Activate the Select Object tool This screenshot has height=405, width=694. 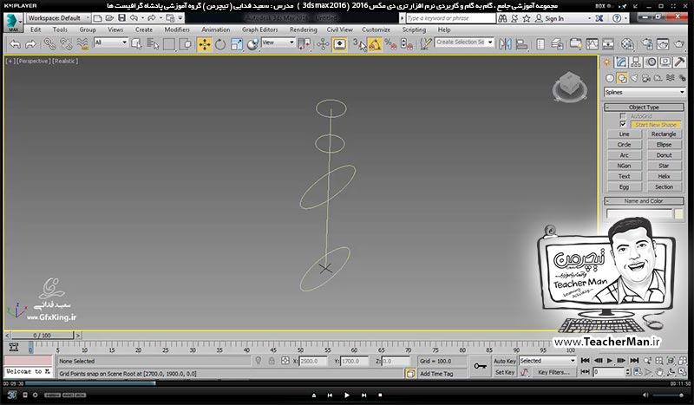(136, 44)
